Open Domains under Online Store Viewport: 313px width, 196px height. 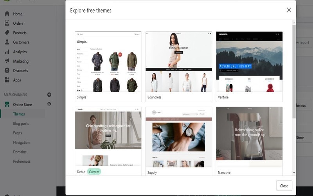[x=20, y=152]
